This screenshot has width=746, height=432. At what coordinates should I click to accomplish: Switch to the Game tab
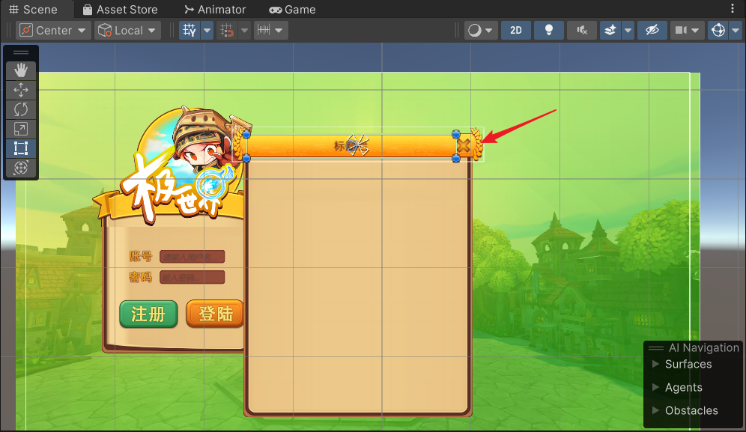[x=292, y=10]
